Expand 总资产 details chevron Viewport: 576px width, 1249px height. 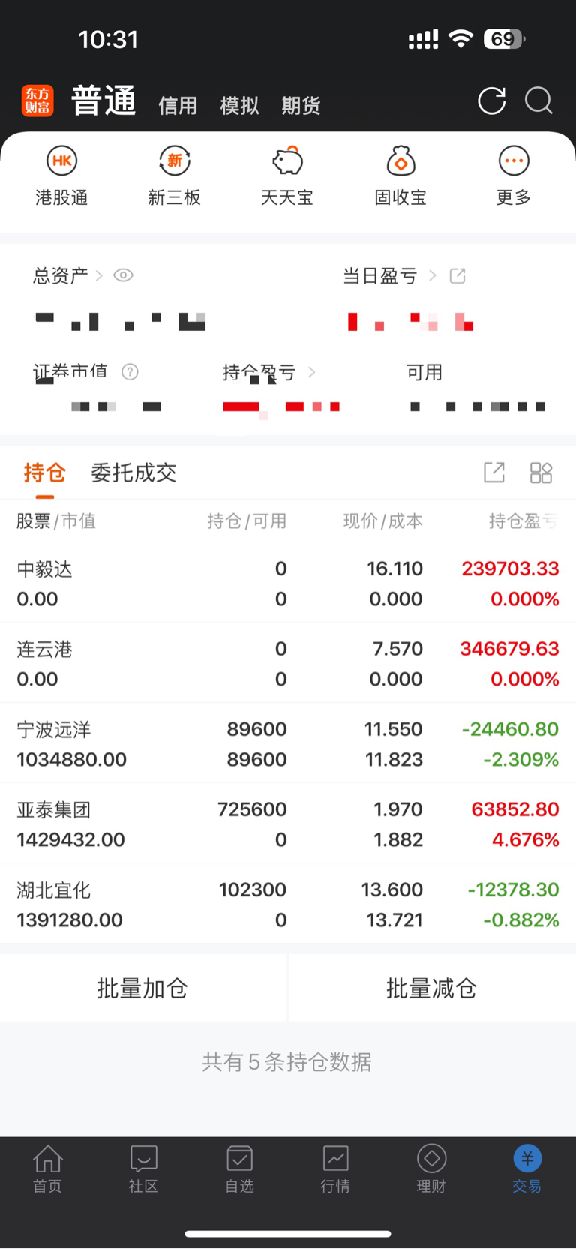click(x=99, y=276)
